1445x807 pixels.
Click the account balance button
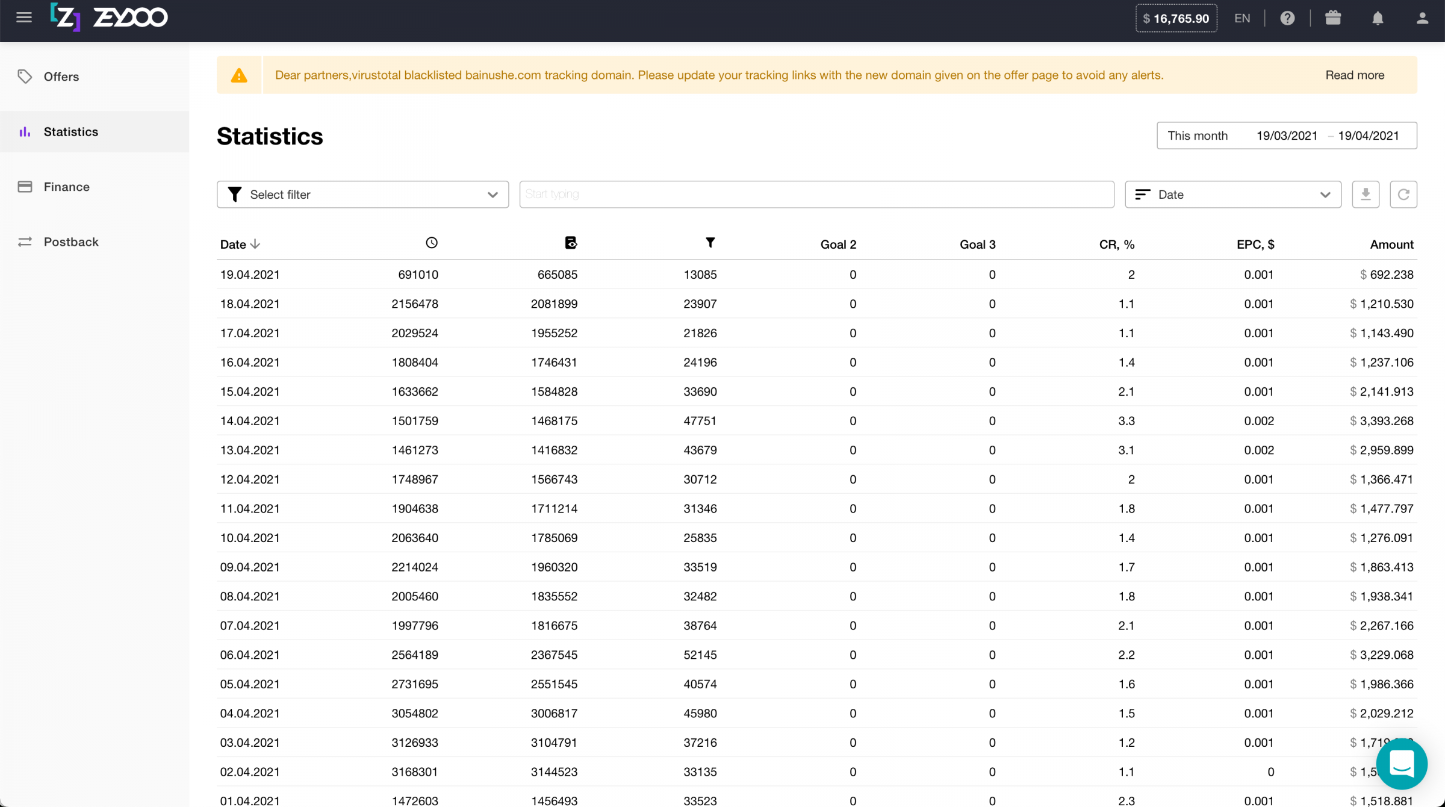[1176, 18]
